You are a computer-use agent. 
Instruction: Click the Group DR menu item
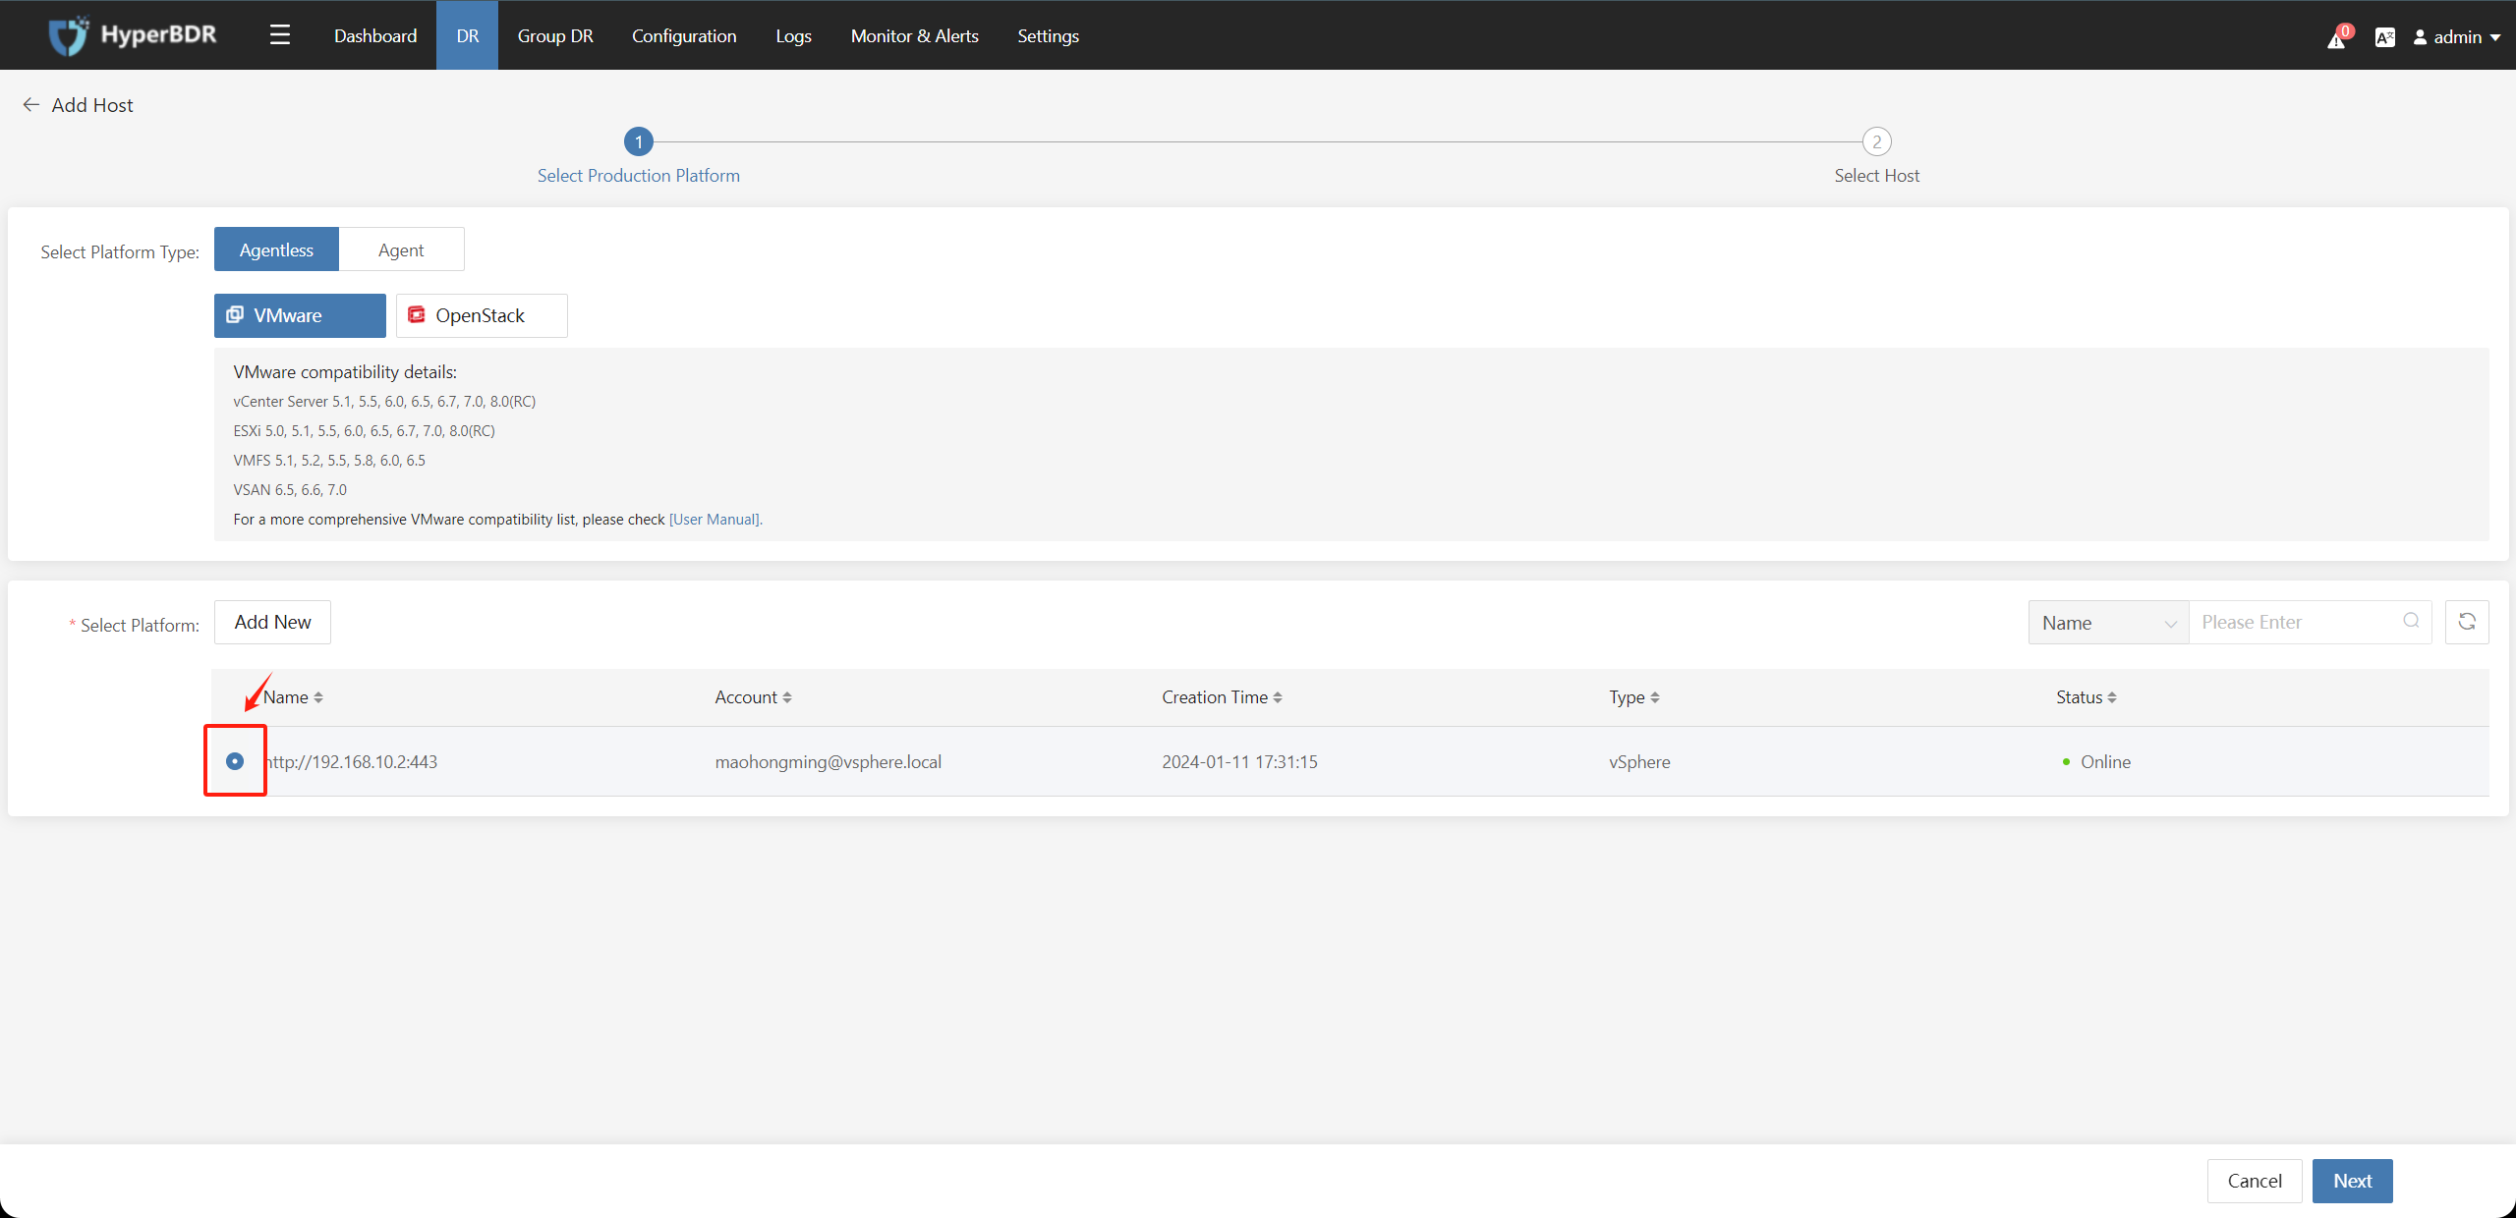pyautogui.click(x=555, y=35)
